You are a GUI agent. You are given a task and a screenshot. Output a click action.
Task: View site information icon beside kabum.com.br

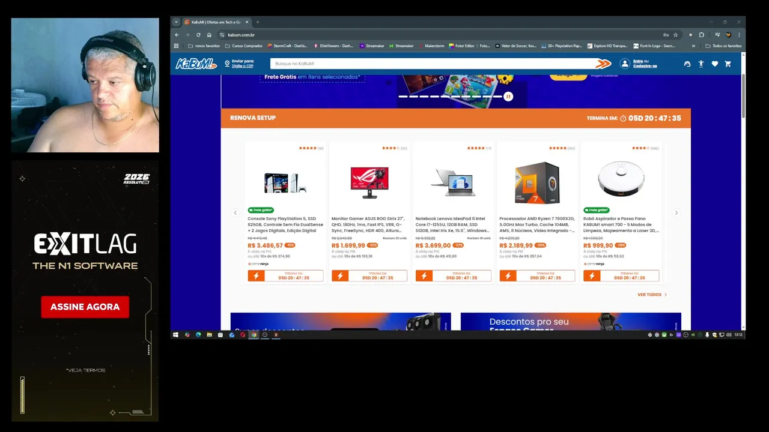coord(222,35)
